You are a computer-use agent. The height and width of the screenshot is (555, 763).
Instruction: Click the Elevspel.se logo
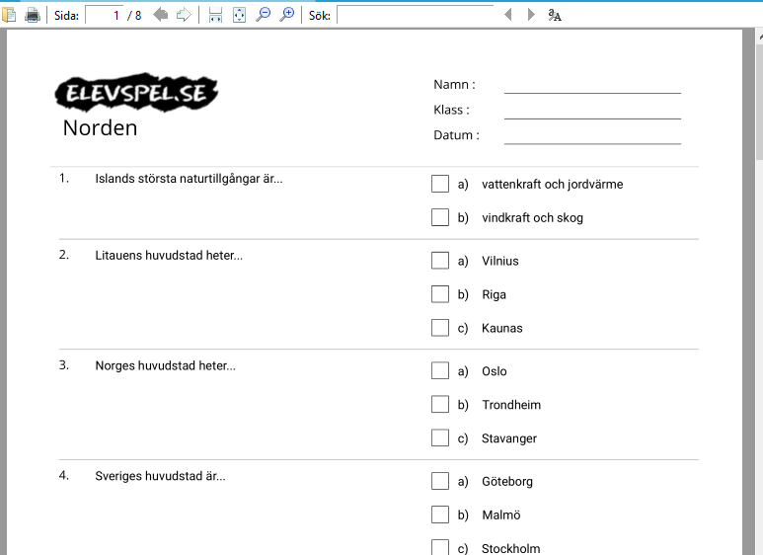point(136,92)
